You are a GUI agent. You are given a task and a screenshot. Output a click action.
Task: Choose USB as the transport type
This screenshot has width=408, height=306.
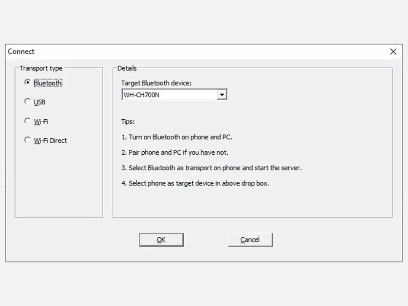(x=28, y=102)
